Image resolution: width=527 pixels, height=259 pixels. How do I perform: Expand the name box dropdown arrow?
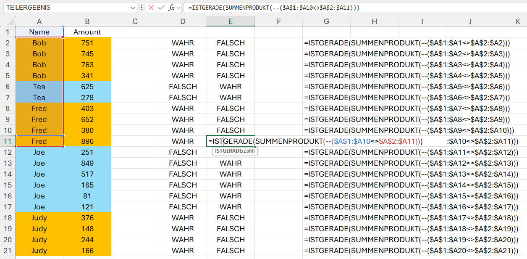(x=133, y=8)
